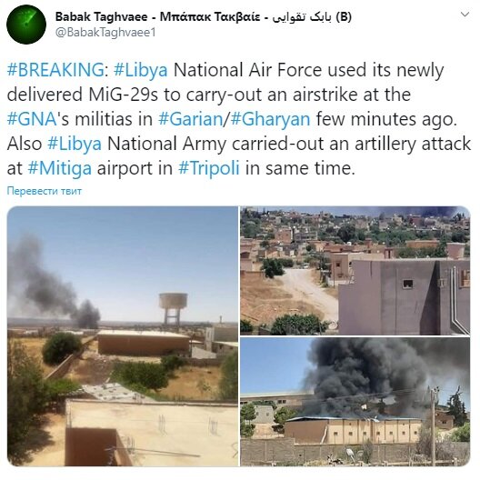Click the Greek name Μπάπακ Τακβαίε
Image resolution: width=480 pixels, height=480 pixels.
(x=210, y=17)
